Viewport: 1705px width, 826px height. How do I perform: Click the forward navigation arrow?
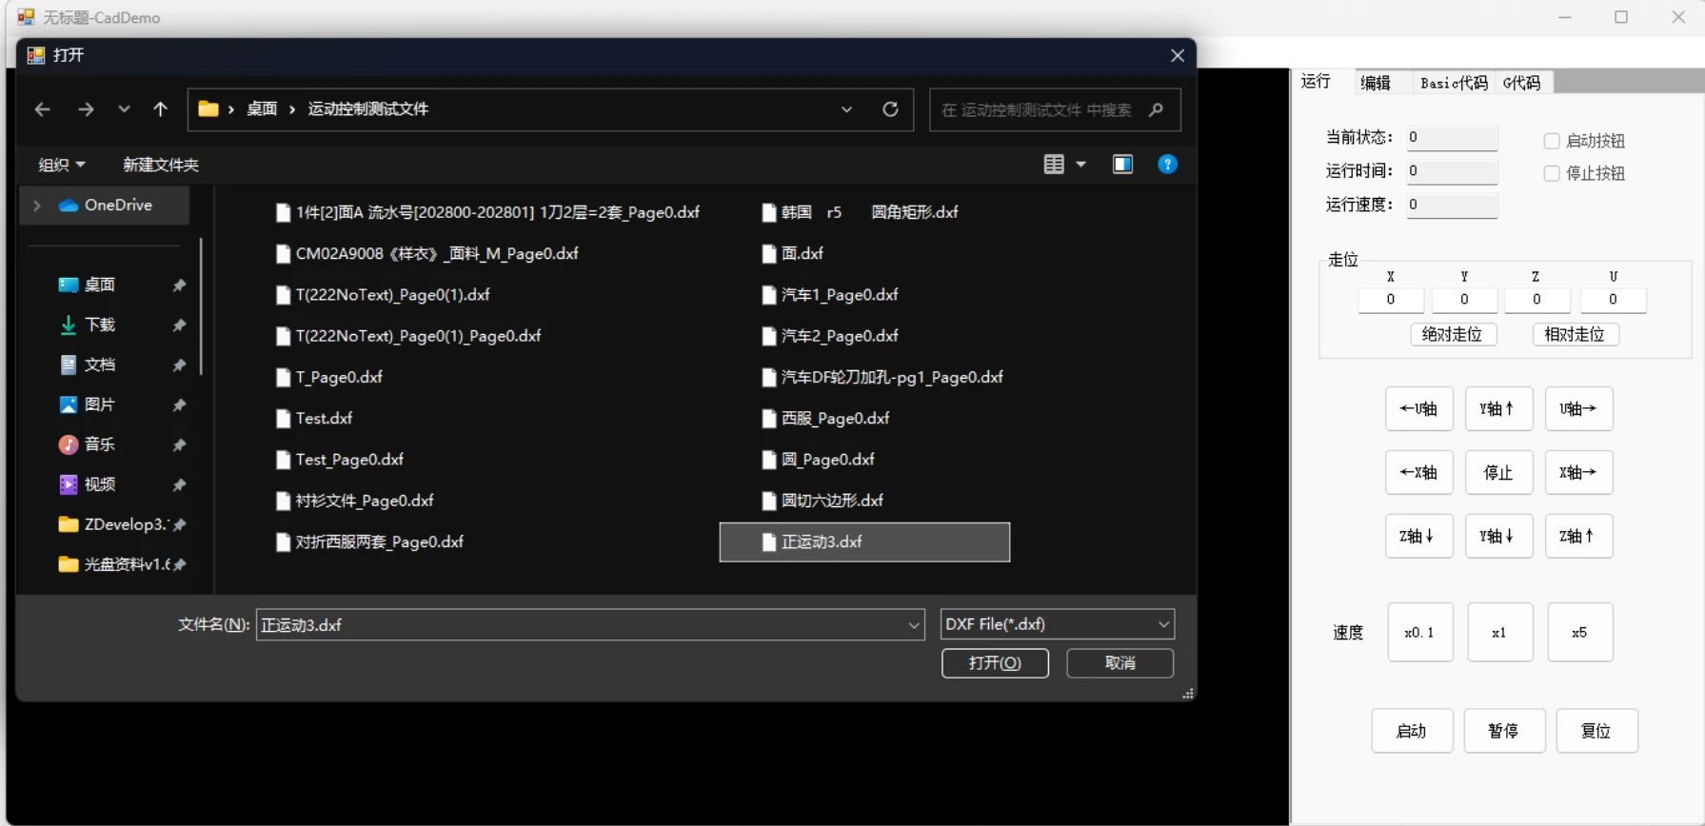[x=86, y=109]
